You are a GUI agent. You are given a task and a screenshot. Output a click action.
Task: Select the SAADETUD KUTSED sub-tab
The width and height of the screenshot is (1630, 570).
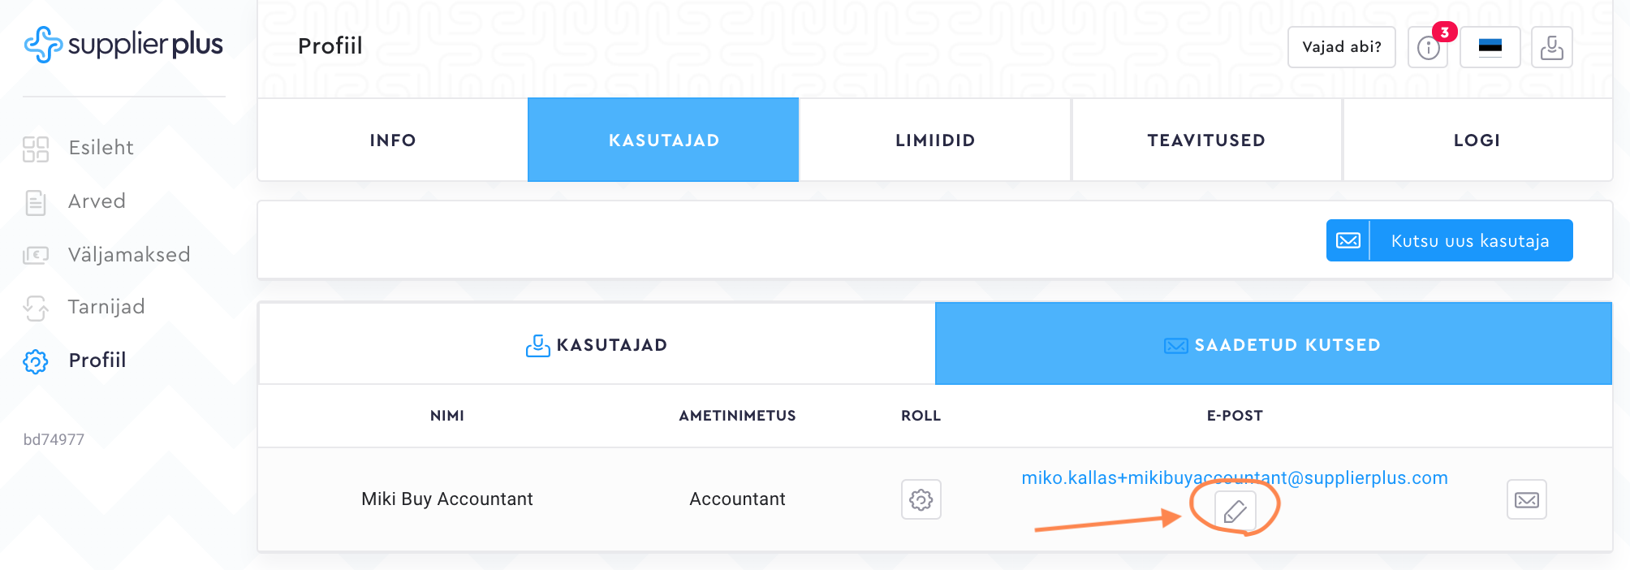pos(1273,345)
